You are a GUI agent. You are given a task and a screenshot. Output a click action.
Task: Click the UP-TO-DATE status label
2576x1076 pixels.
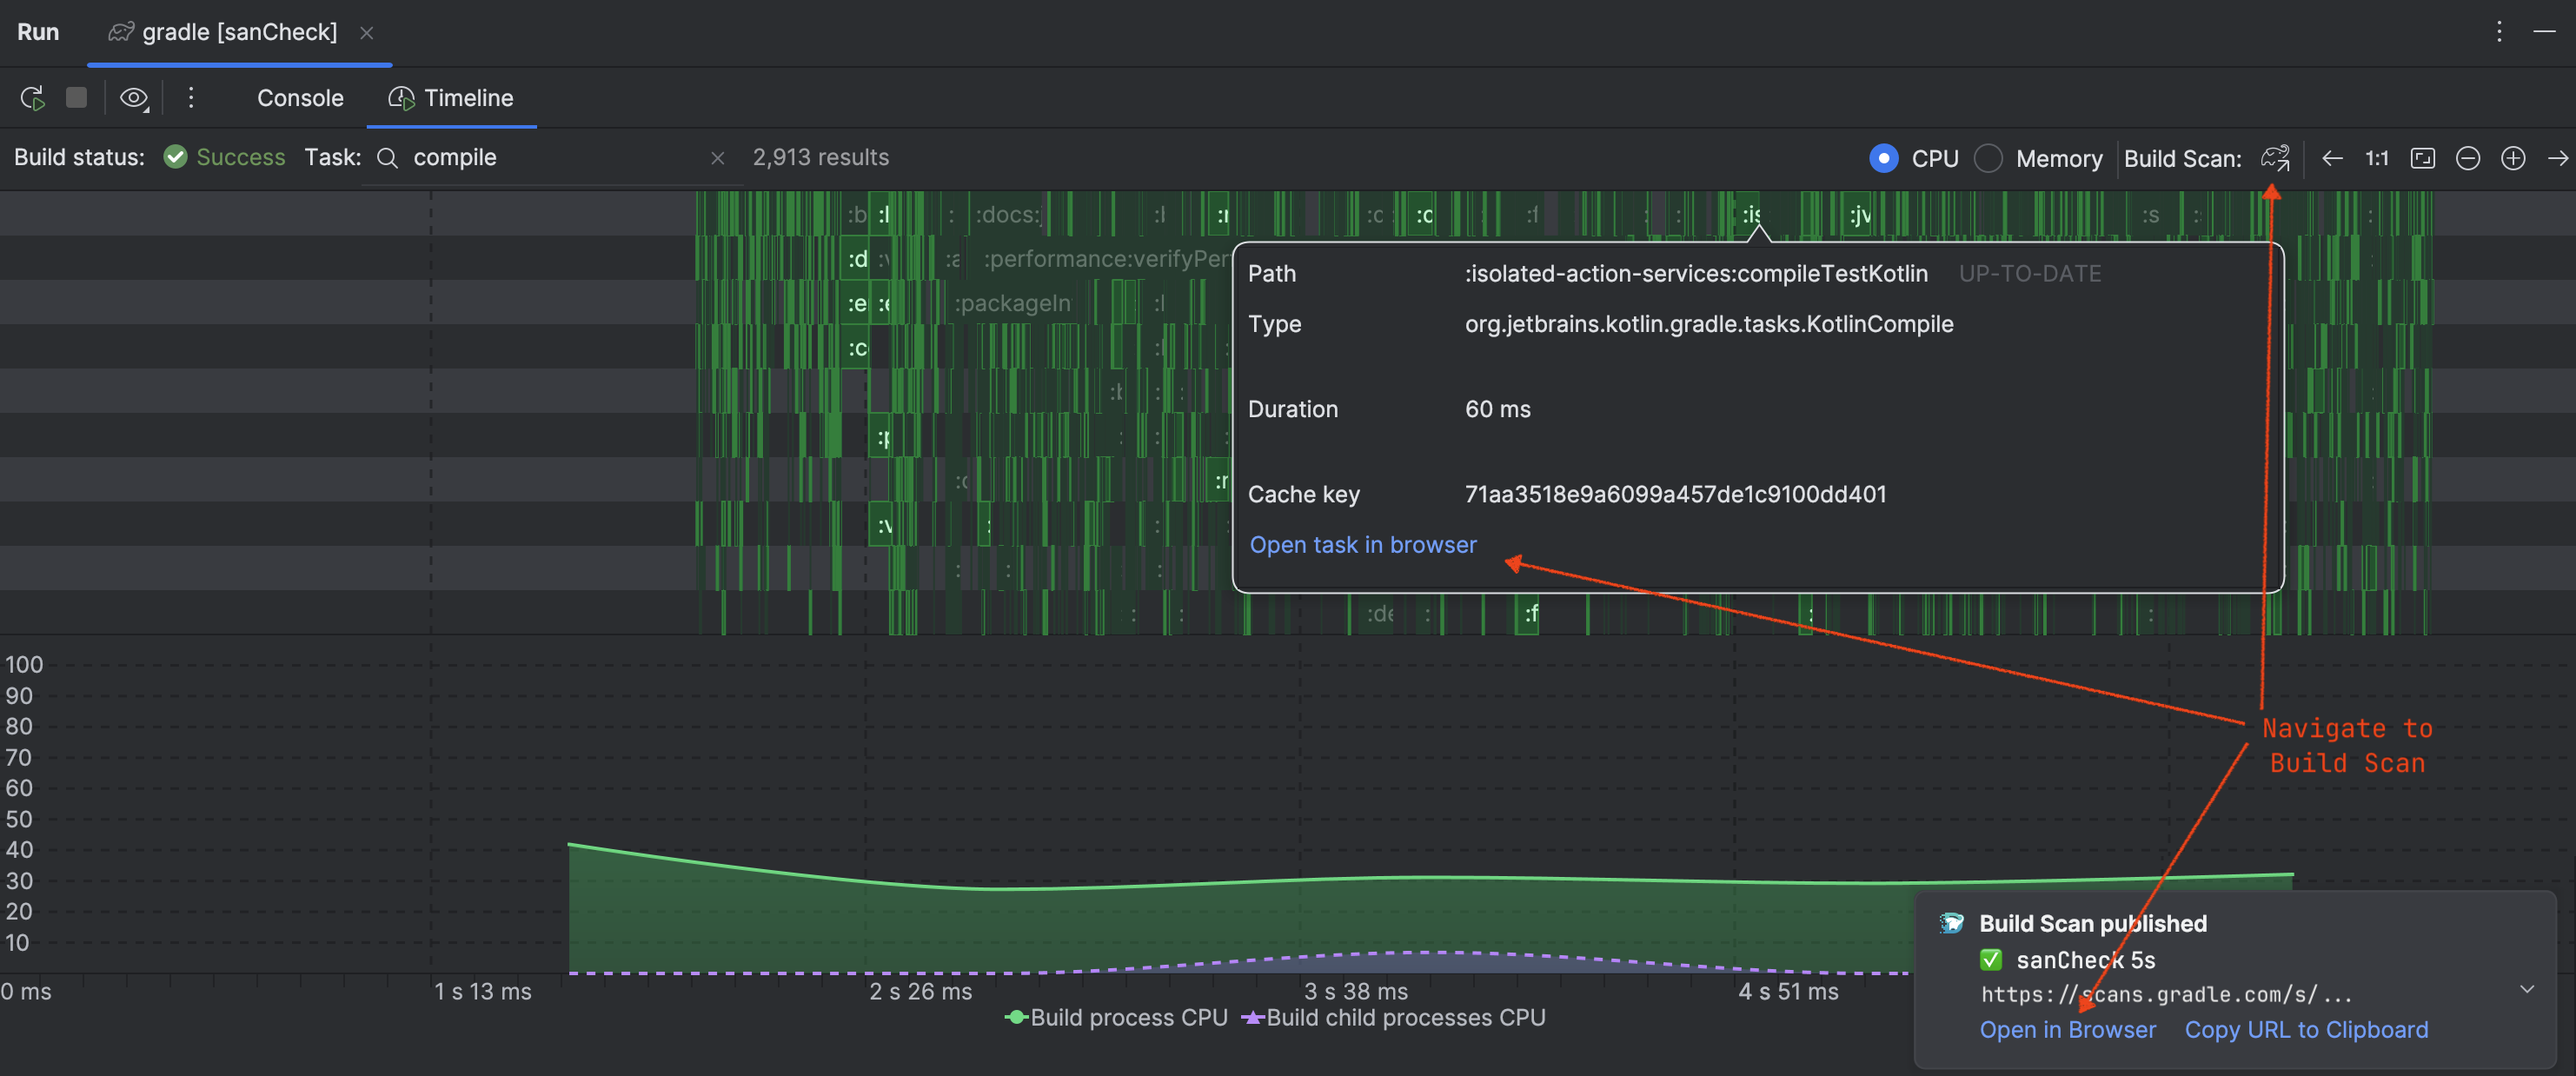point(2029,273)
